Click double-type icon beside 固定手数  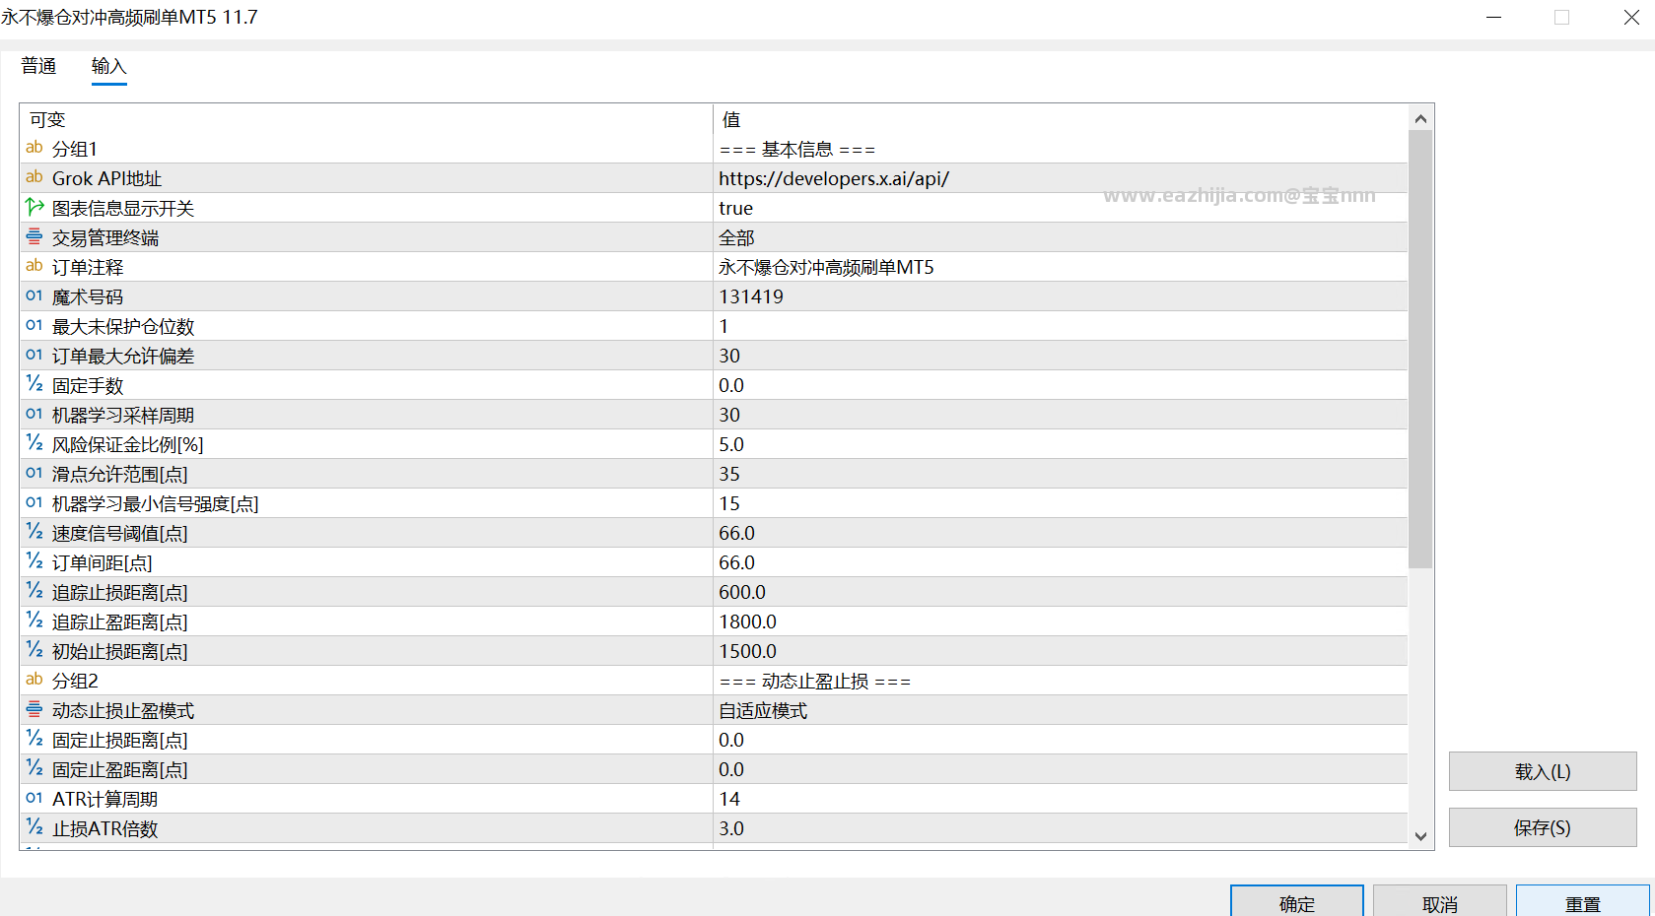[34, 384]
